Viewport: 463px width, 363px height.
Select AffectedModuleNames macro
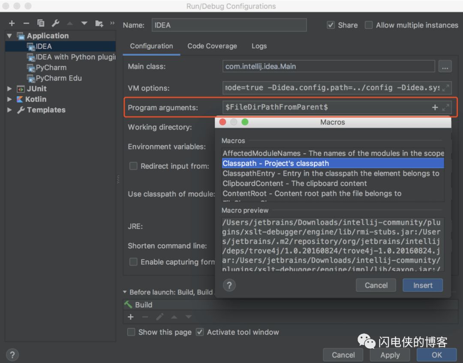click(333, 153)
